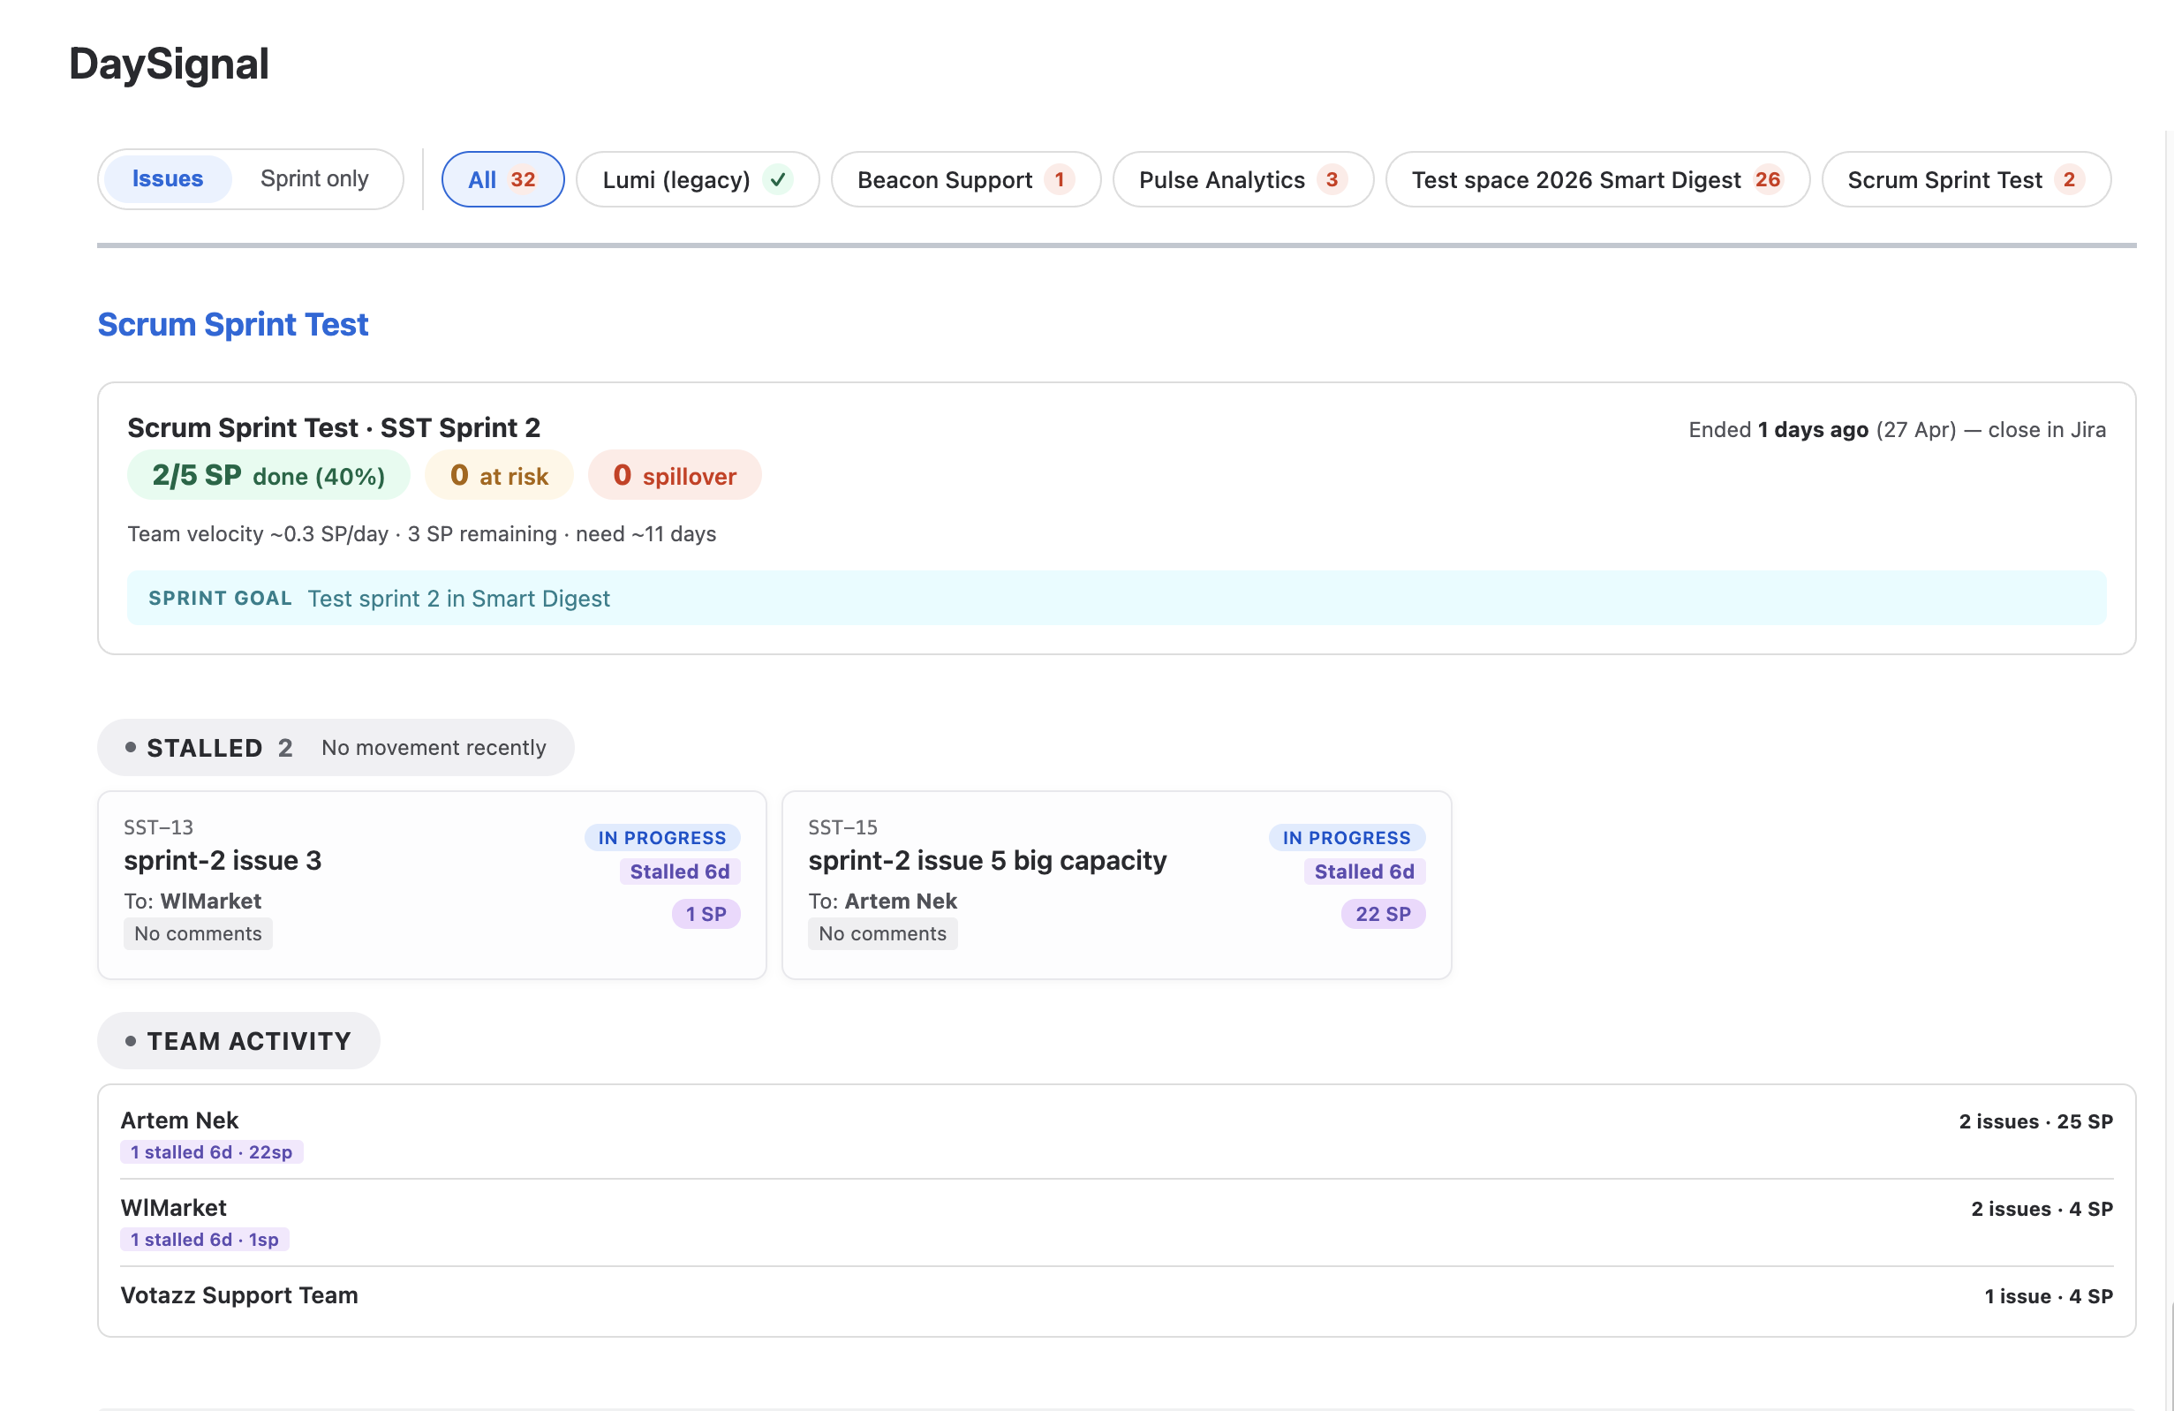The height and width of the screenshot is (1411, 2174).
Task: Click the green checkmark on Lumi (legacy)
Action: coord(777,180)
